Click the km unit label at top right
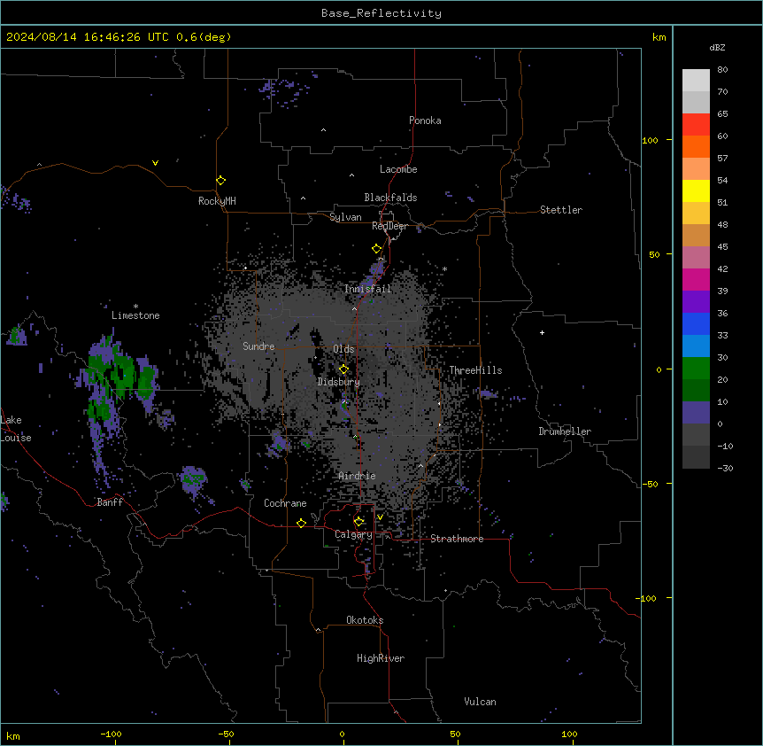This screenshot has width=763, height=746. point(659,37)
